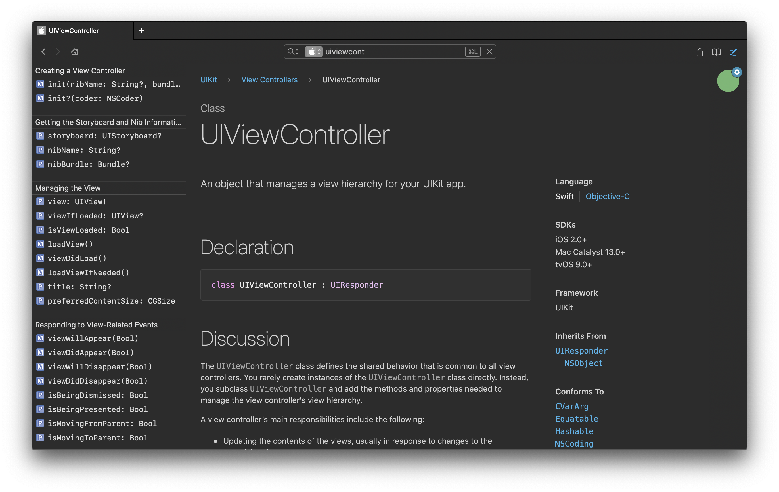Select storyboard: UIStoryboard? property

coord(109,136)
